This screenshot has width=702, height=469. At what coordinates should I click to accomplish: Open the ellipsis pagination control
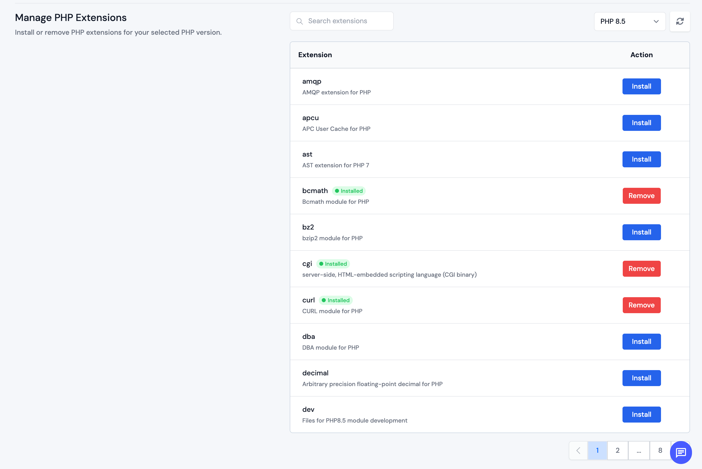(x=639, y=450)
